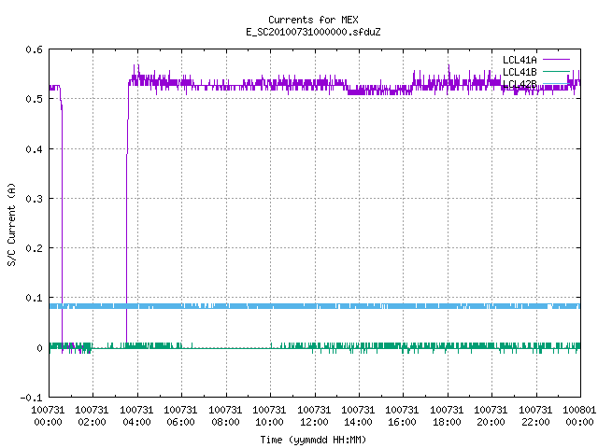Click the y-axis label 'S/C Current (A)'
The image size is (598, 448).
[11, 224]
